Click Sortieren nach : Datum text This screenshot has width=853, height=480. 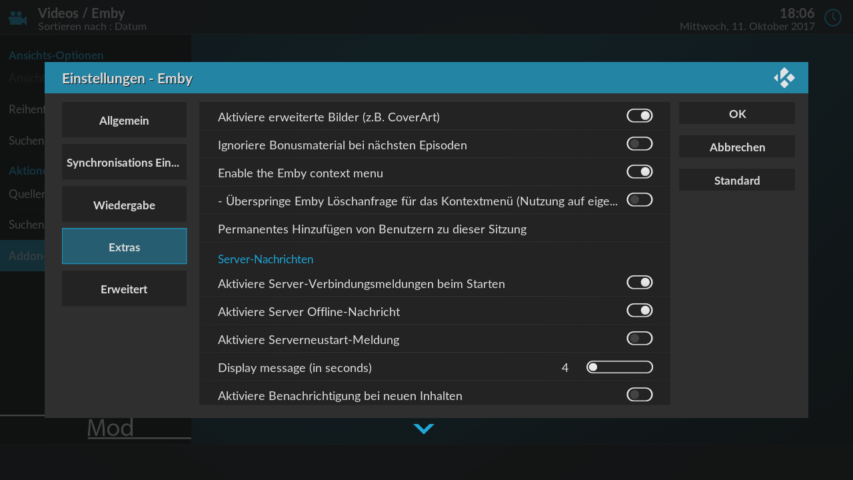(92, 27)
